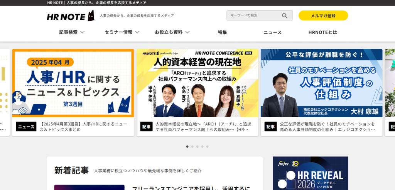Open the 2025年04月 news topics banner

73,83
